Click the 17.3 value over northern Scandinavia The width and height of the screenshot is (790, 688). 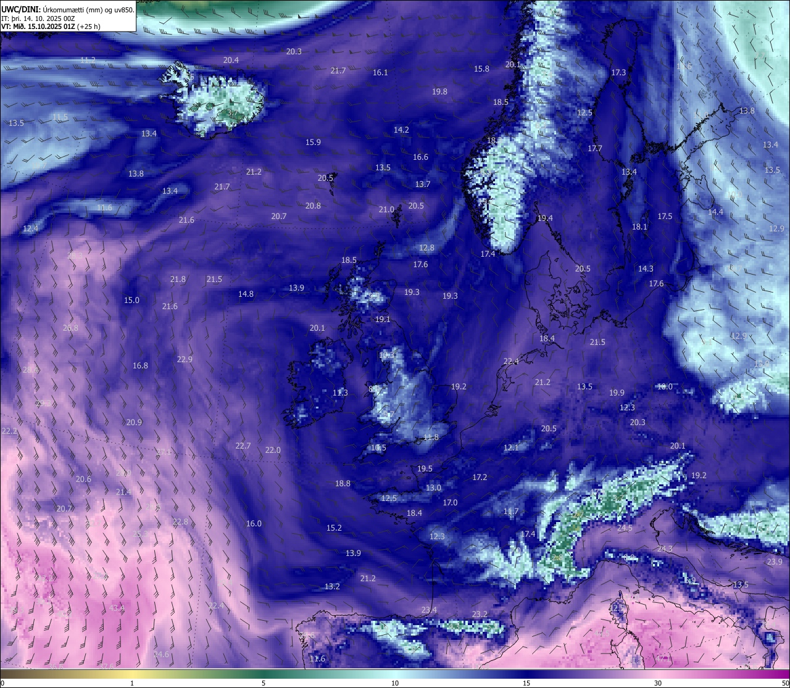pyautogui.click(x=618, y=73)
